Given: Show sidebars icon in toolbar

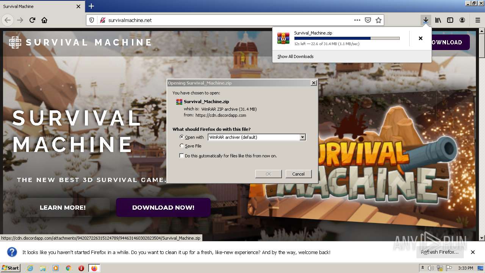Looking at the screenshot, I should (x=450, y=20).
